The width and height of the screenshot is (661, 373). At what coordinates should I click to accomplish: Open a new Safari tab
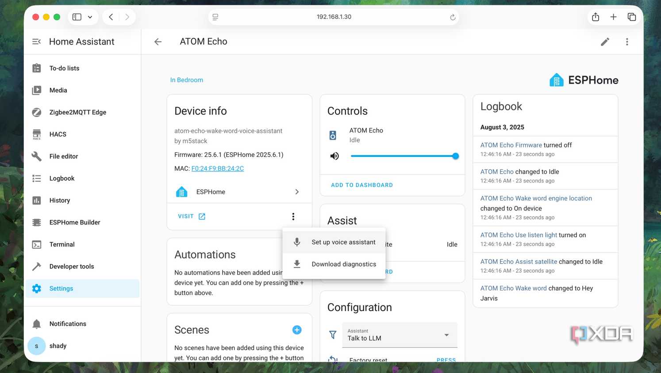613,17
